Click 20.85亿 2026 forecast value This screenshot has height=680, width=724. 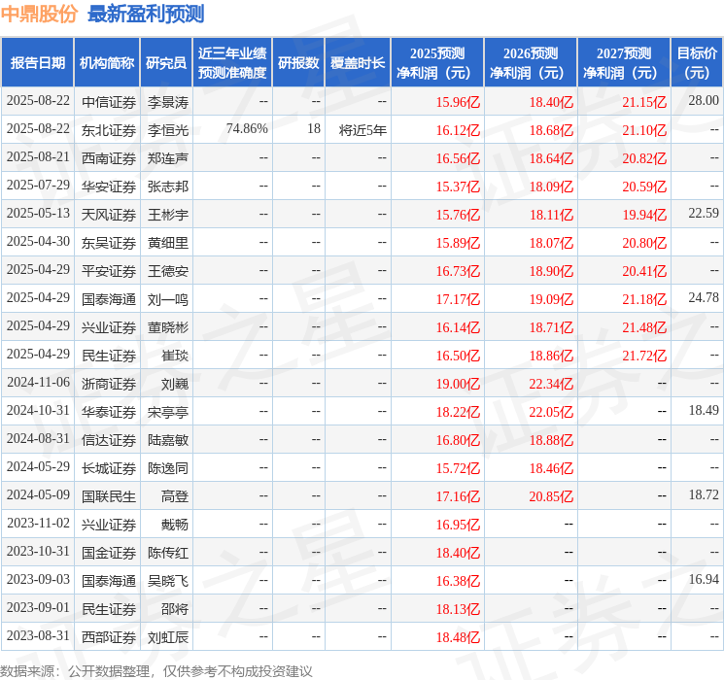[x=551, y=496]
